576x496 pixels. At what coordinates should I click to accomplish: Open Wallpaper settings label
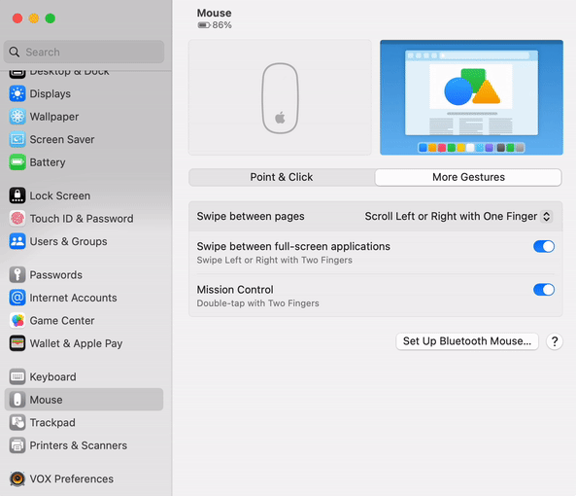54,117
